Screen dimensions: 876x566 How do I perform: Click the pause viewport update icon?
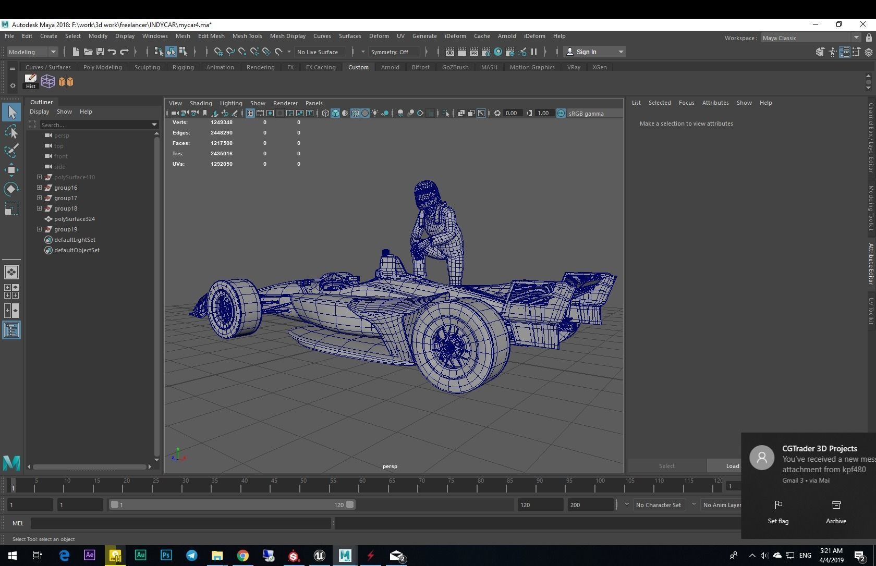coord(534,52)
